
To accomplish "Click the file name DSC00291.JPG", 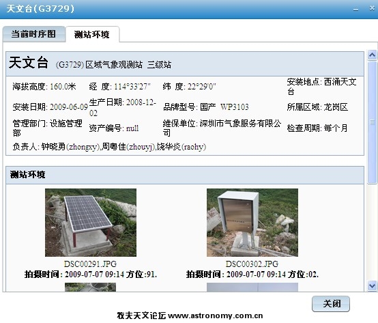I will point(90,264).
